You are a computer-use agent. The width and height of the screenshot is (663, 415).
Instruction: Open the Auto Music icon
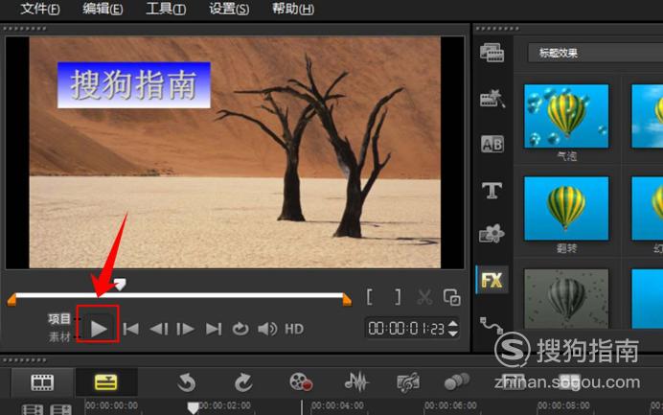[408, 382]
